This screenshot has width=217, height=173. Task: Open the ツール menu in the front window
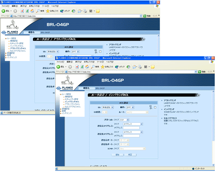point(100,62)
